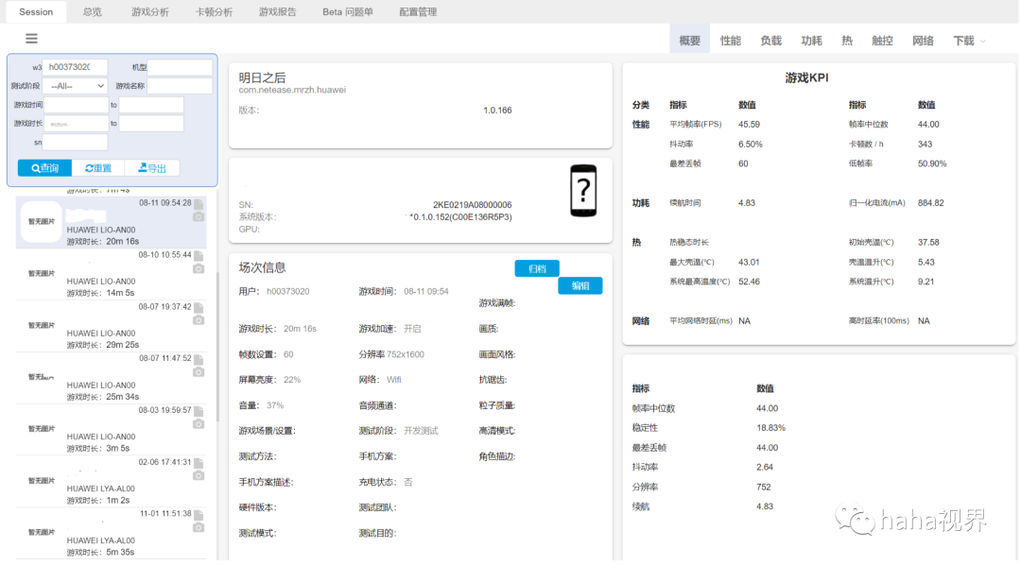Open the 卡顿分析 tab
Image resolution: width=1021 pixels, height=565 pixels.
point(214,11)
